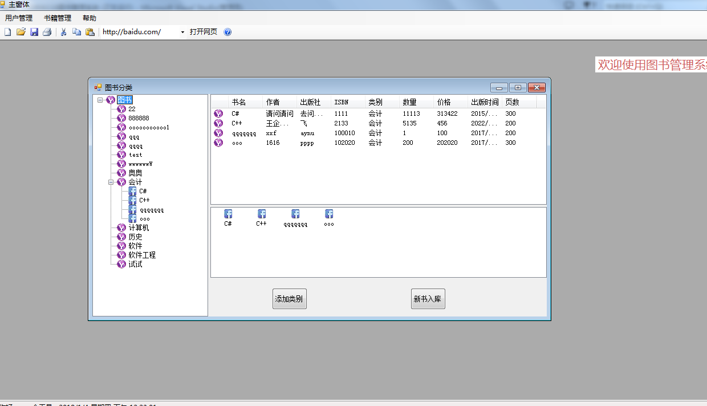Select the qqqq category in tree

click(x=136, y=145)
